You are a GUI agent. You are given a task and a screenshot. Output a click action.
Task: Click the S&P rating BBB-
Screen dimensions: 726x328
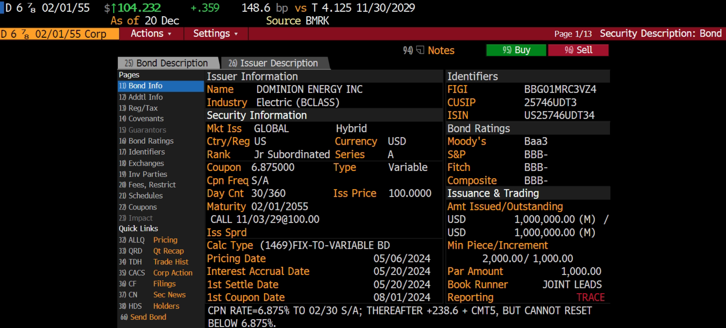pyautogui.click(x=536, y=155)
